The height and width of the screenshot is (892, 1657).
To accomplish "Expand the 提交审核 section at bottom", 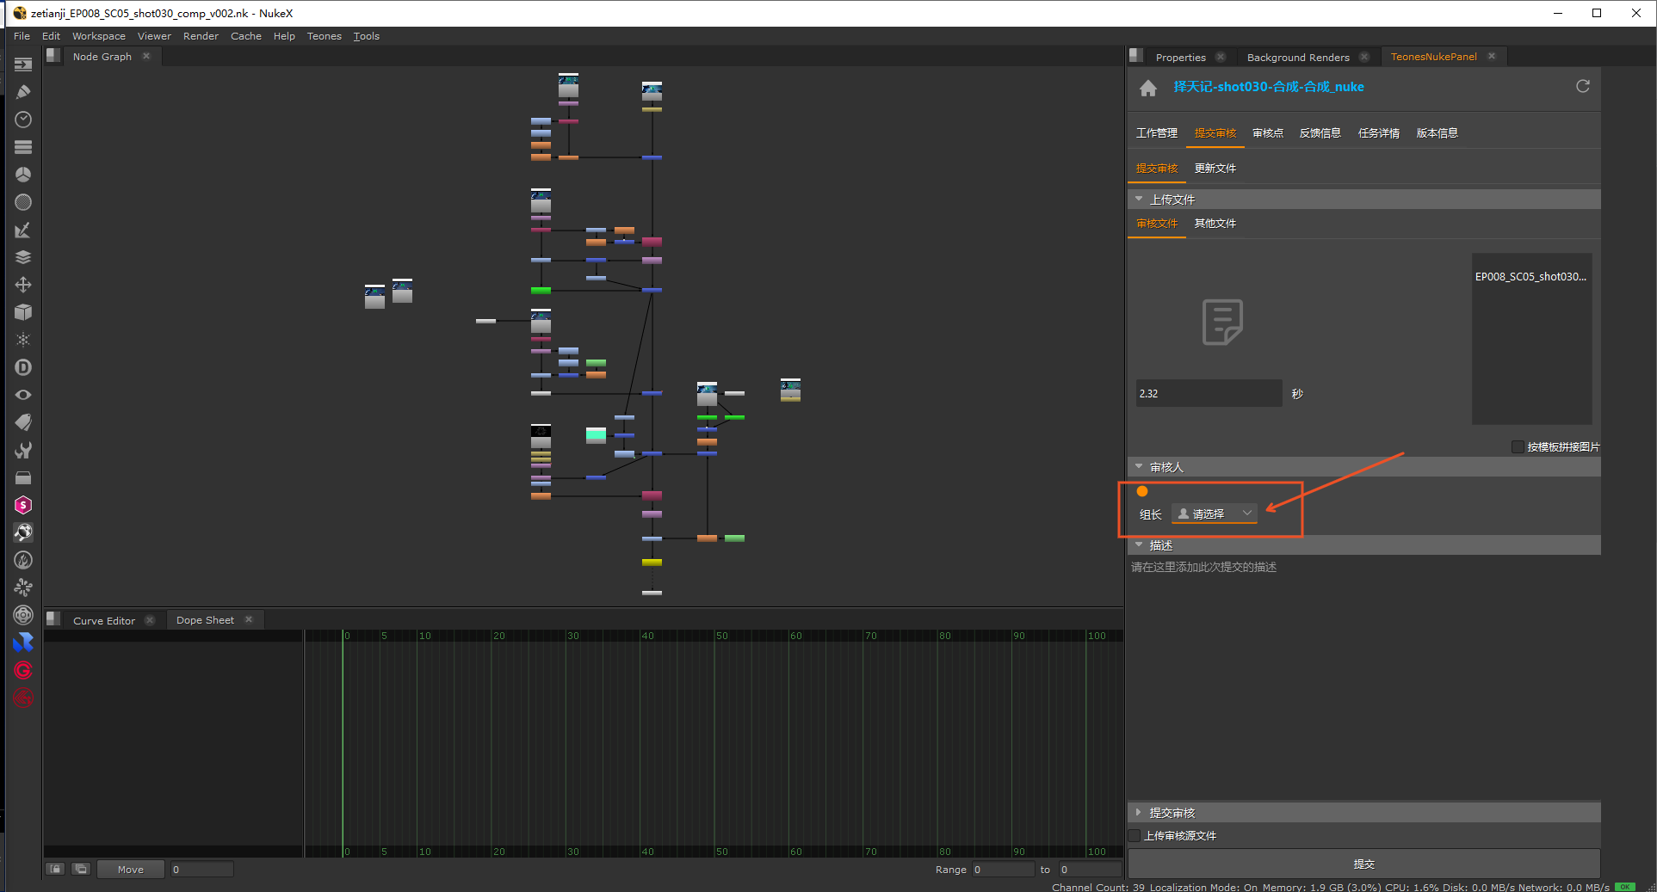I will tap(1139, 813).
